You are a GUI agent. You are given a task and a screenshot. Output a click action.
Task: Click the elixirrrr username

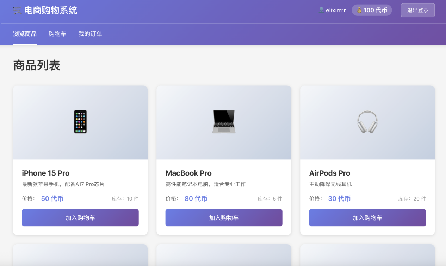pos(336,10)
